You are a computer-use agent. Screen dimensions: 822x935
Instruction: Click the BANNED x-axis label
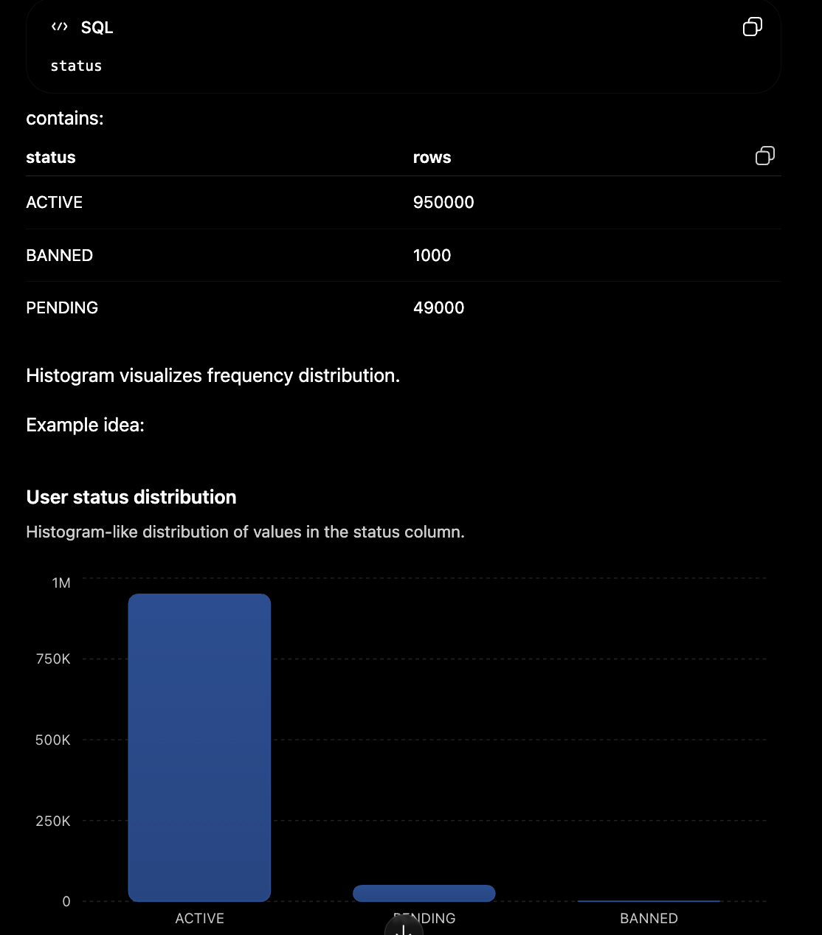[649, 918]
